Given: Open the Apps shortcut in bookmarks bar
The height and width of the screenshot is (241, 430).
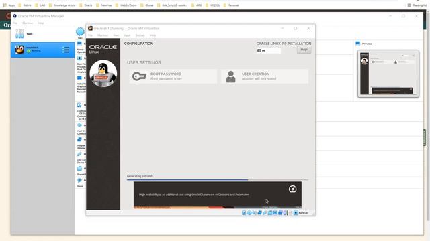Looking at the screenshot, I should [9, 5].
